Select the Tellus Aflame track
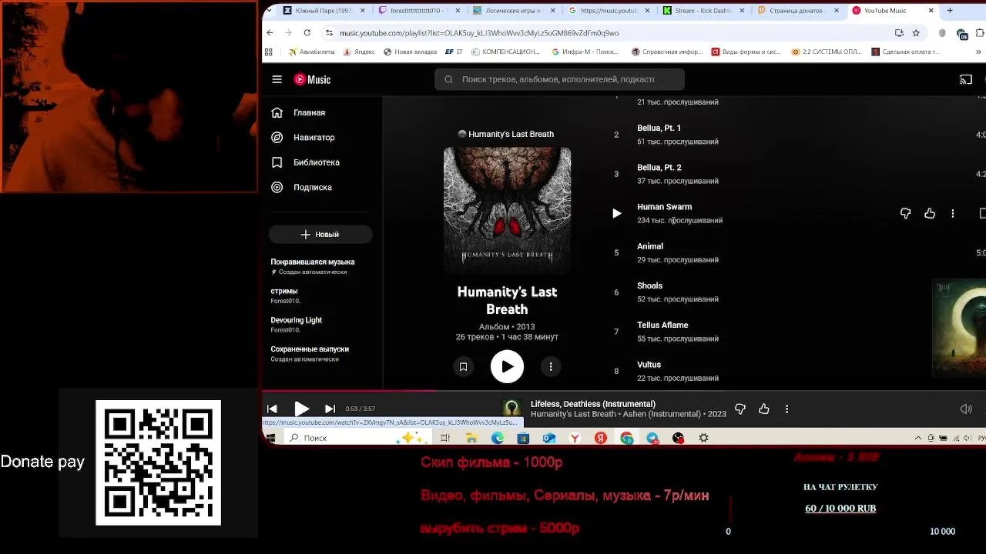Viewport: 986px width, 554px height. point(662,325)
